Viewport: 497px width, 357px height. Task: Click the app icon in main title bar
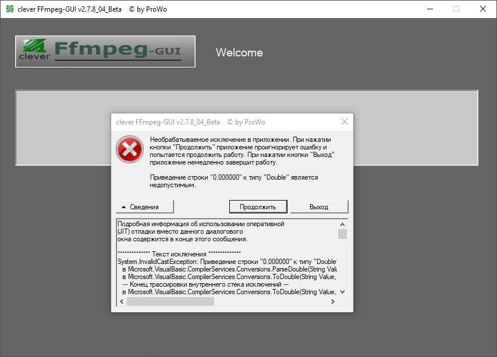(10, 9)
